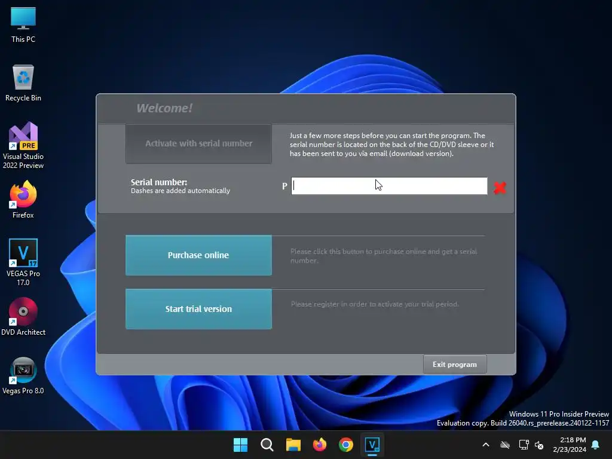Launch Google Chrome from the taskbar
This screenshot has height=459, width=612.
coord(346,445)
